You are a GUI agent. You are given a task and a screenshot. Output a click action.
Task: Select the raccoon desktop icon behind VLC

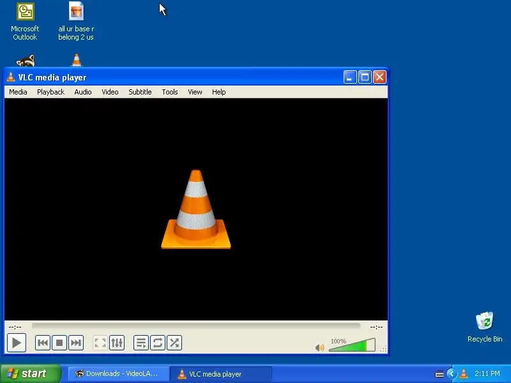(x=26, y=61)
